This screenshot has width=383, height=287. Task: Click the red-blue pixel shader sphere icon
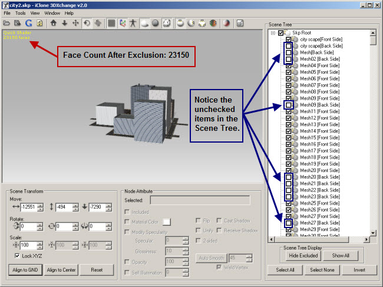pyautogui.click(x=226, y=24)
